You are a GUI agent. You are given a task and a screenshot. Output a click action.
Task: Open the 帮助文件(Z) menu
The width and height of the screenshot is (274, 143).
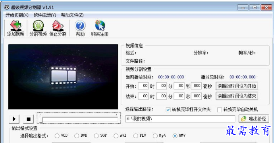pyautogui.click(x=72, y=15)
